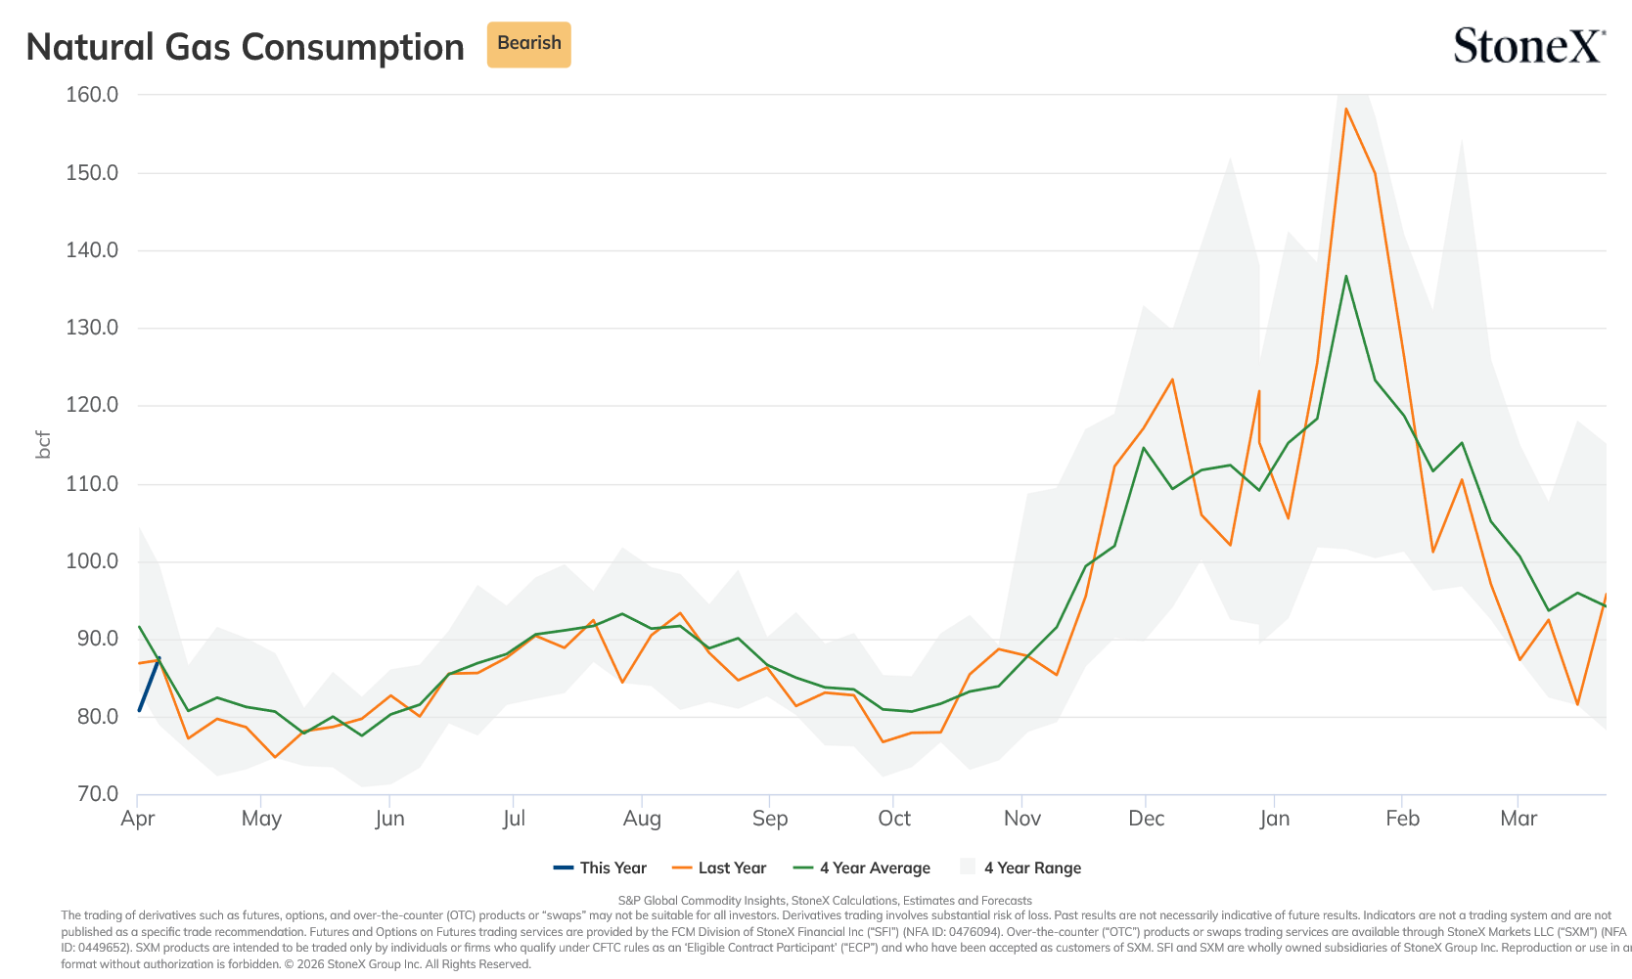Click the blue This Year line in April

[149, 684]
